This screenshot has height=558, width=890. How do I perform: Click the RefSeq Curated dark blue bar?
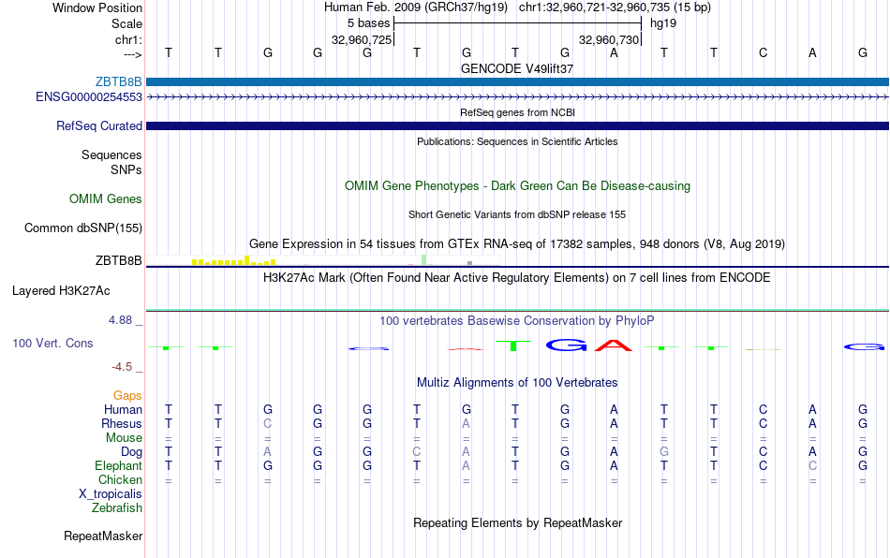pyautogui.click(x=517, y=125)
